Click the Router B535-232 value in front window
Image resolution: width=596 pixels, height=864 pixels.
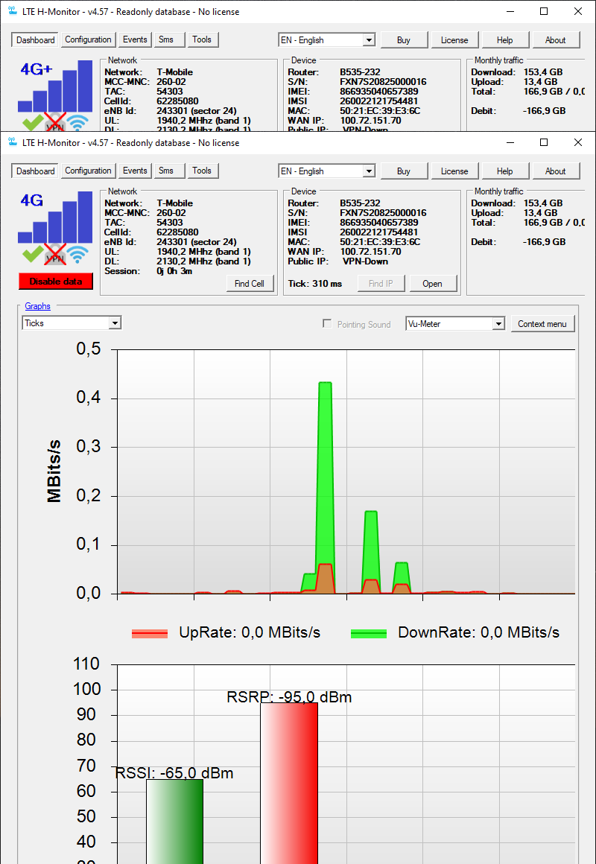(x=360, y=203)
